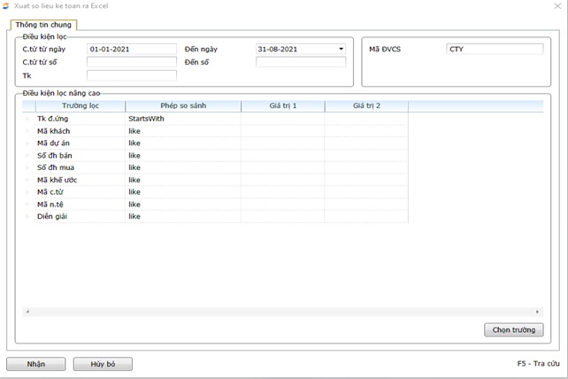Image resolution: width=568 pixels, height=379 pixels.
Task: Select the 'Diễn giải' filter row
Action: click(52, 215)
